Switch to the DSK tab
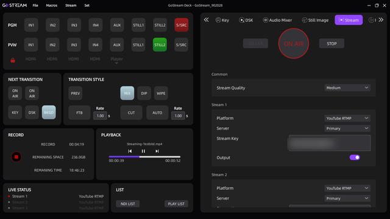Viewport: 390px width, 219px height. 246,20
